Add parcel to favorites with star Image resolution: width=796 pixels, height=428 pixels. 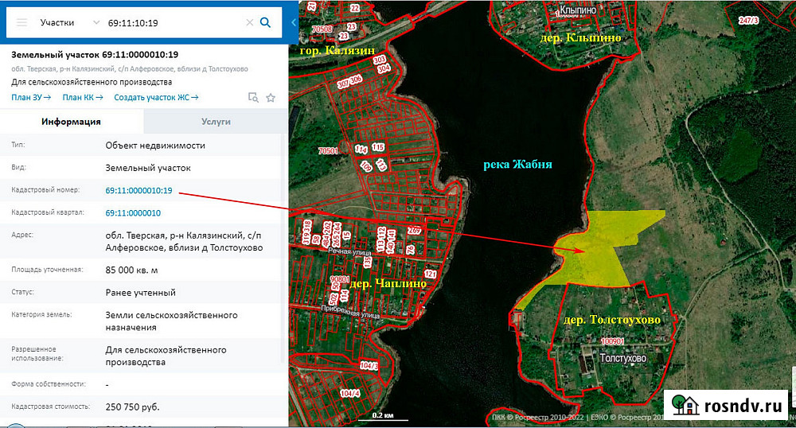tap(271, 97)
